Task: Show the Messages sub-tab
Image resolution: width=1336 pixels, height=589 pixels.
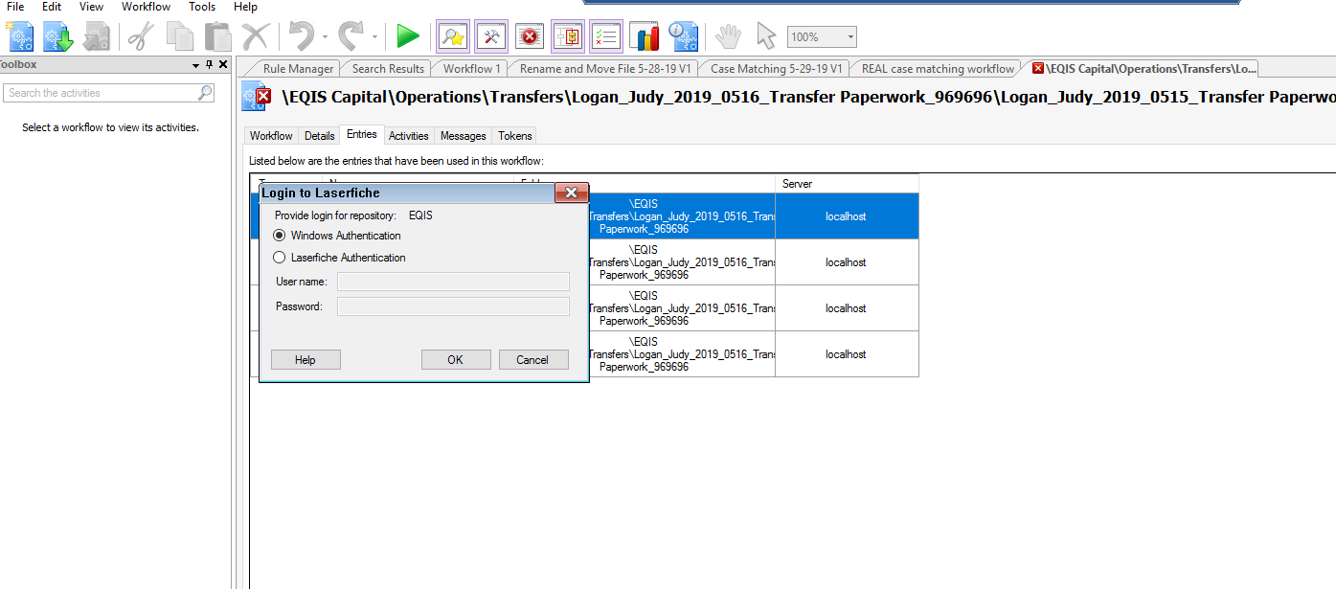Action: [x=464, y=136]
